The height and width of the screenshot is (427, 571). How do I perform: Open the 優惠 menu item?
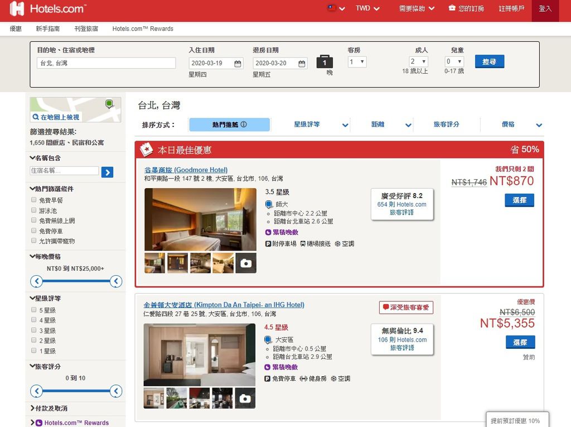[16, 29]
